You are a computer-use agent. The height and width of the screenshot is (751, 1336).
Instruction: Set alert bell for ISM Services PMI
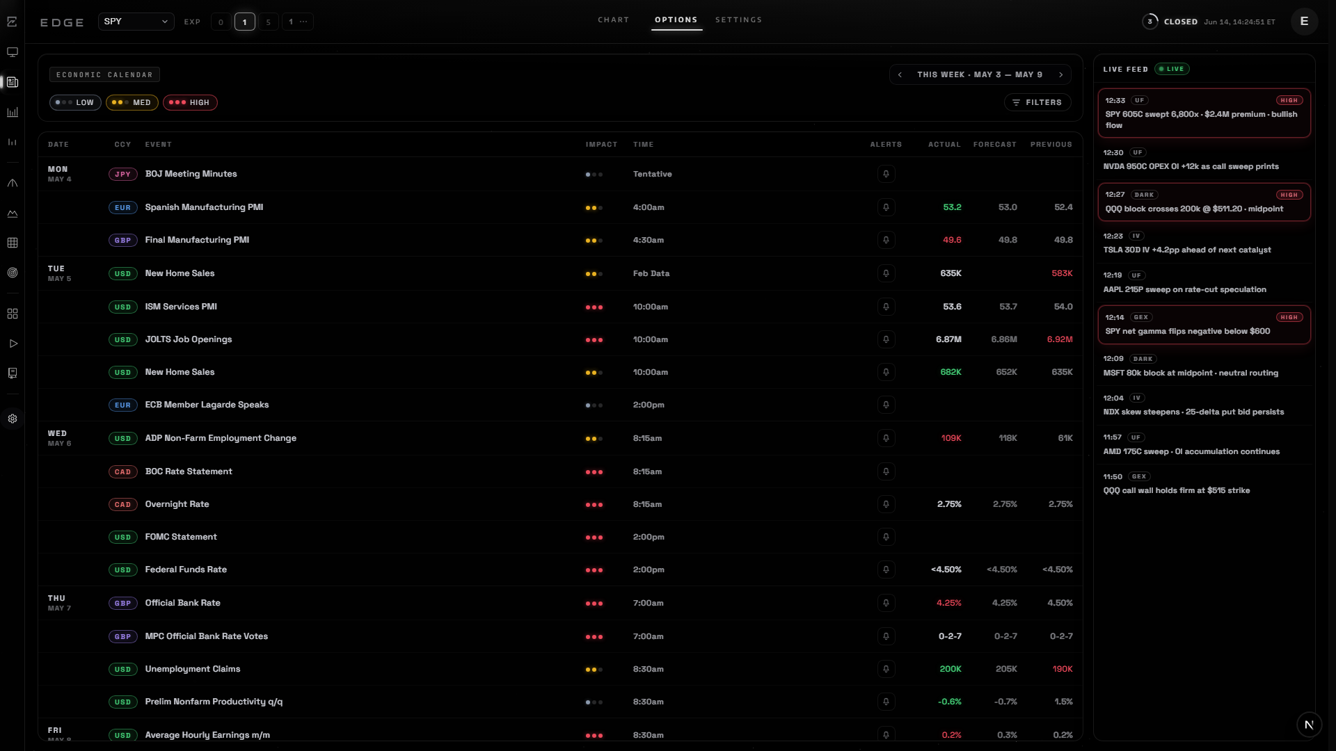pyautogui.click(x=886, y=307)
